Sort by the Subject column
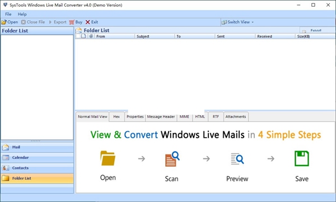Screen dimensions: 336x202 coord(155,36)
